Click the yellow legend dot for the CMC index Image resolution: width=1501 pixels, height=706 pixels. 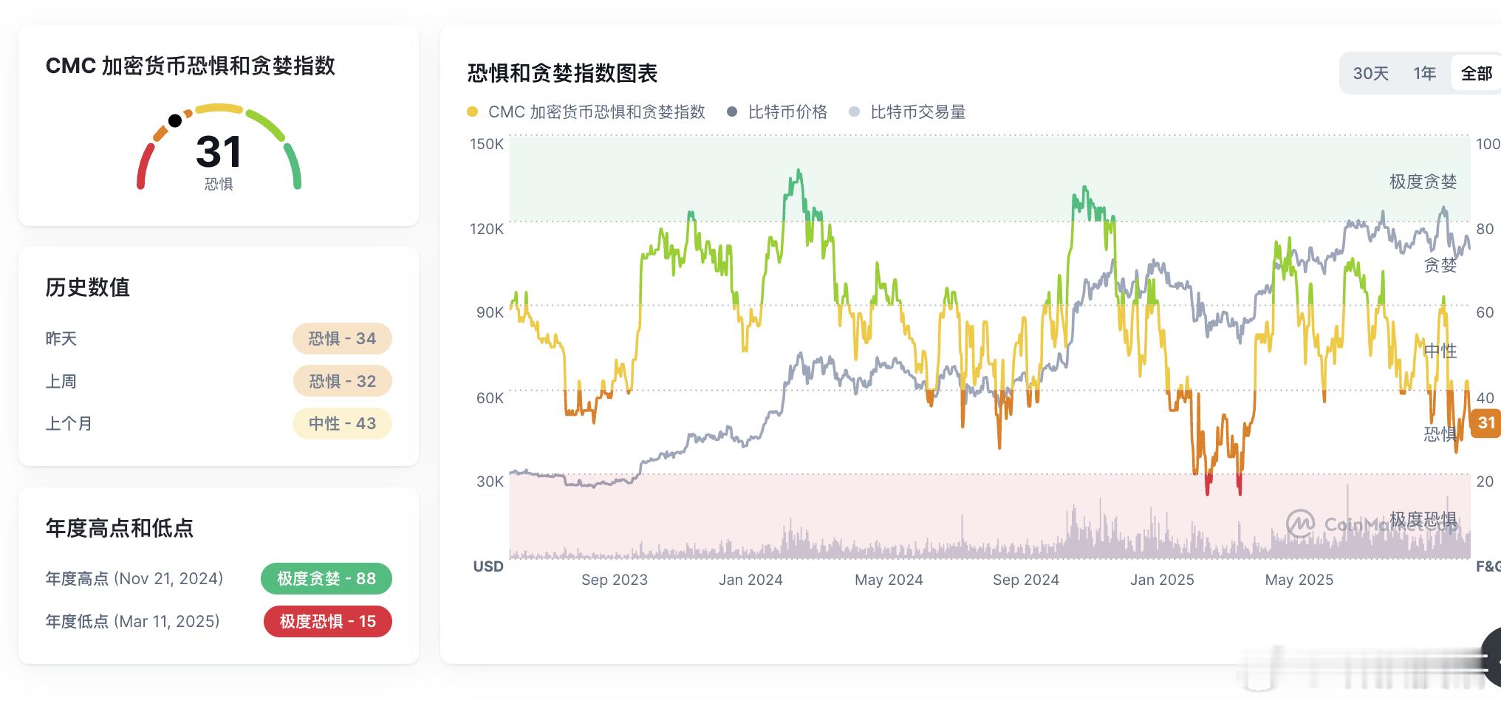click(473, 112)
